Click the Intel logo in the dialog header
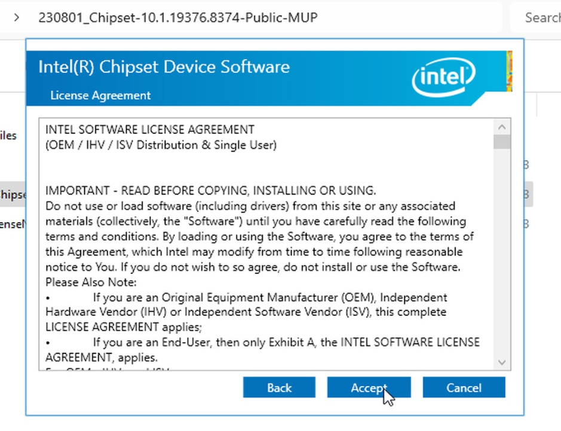Viewport: 561px width, 431px height. (443, 72)
